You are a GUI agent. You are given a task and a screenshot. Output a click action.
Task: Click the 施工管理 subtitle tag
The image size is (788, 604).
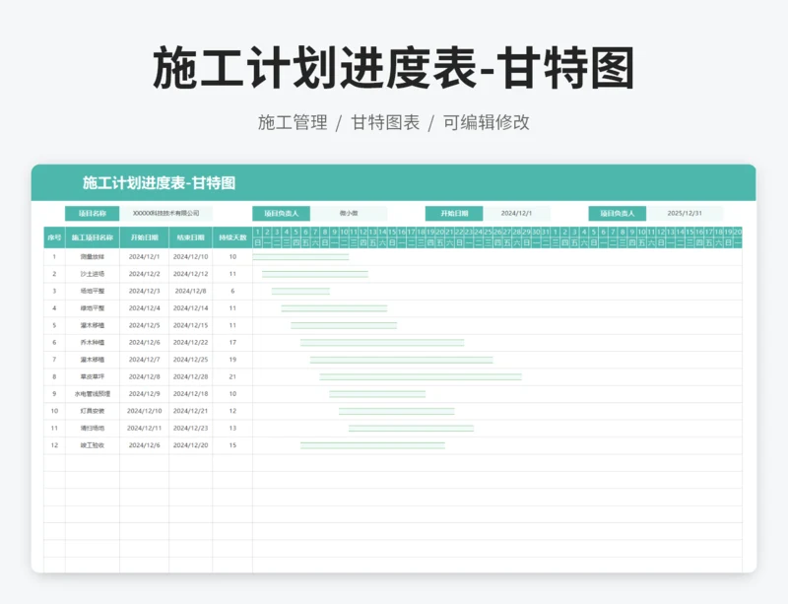coord(293,122)
